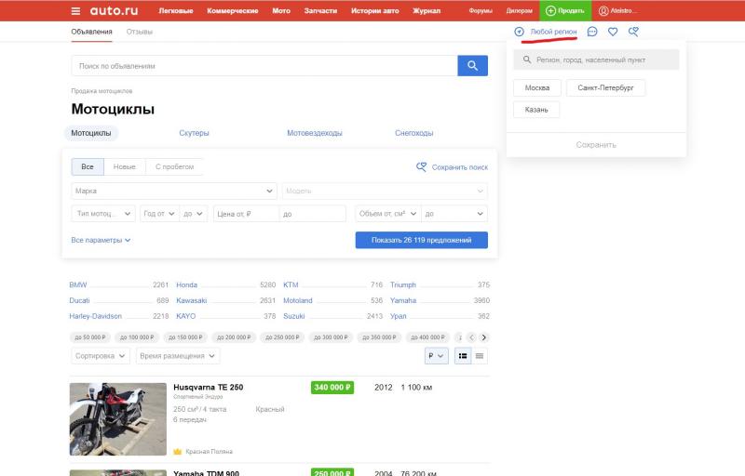Select the Снегоходы category tab
The width and height of the screenshot is (745, 476).
click(x=413, y=133)
